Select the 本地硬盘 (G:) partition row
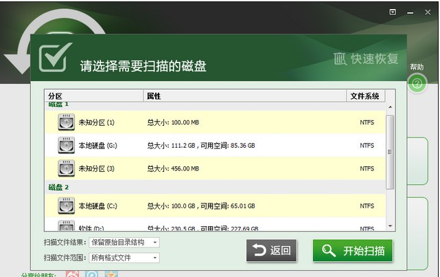Viewport: 440px width, 277px height. tap(215, 145)
